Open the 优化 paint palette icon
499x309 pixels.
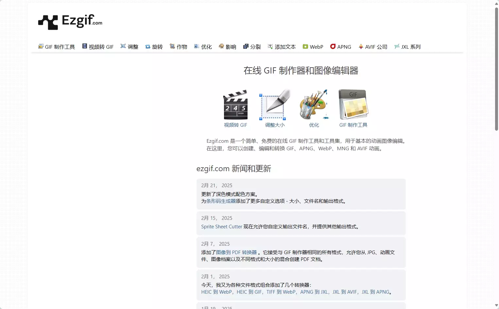(314, 105)
